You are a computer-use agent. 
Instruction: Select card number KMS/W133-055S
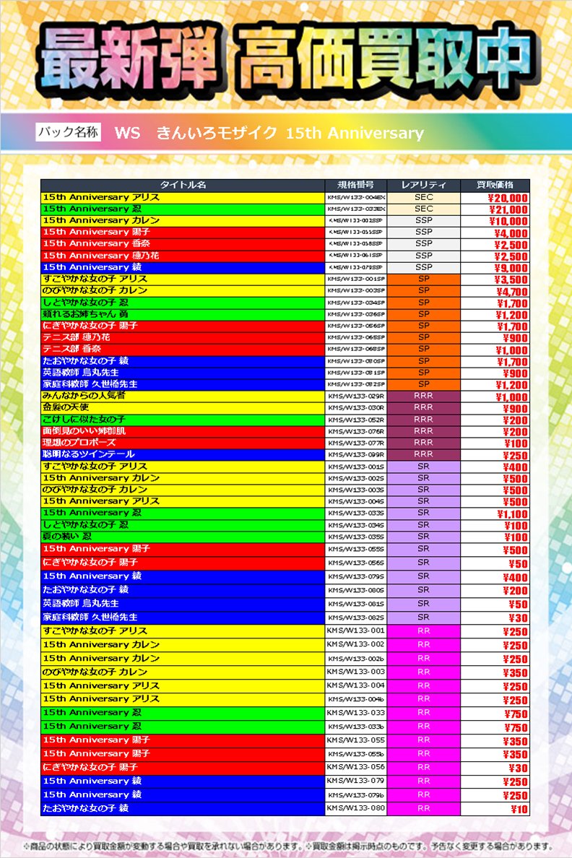pos(356,549)
